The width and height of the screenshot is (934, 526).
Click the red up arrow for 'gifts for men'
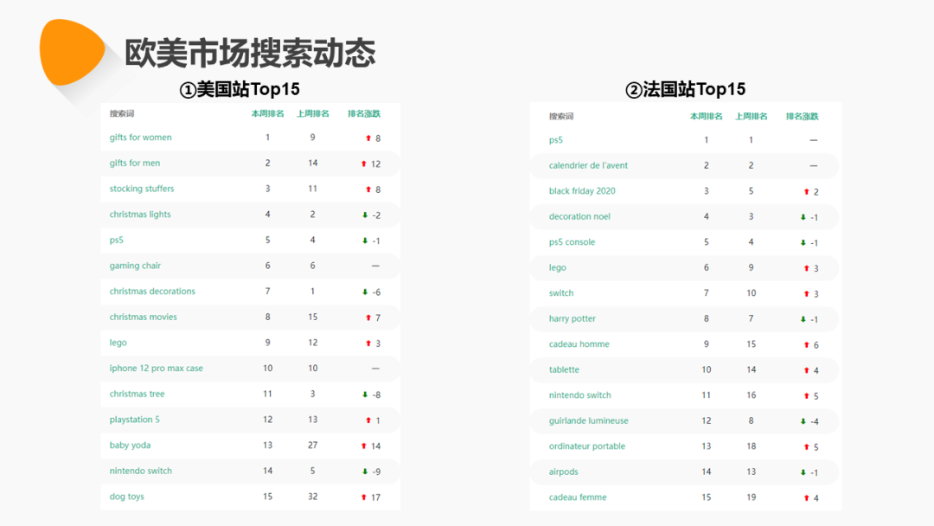point(364,164)
